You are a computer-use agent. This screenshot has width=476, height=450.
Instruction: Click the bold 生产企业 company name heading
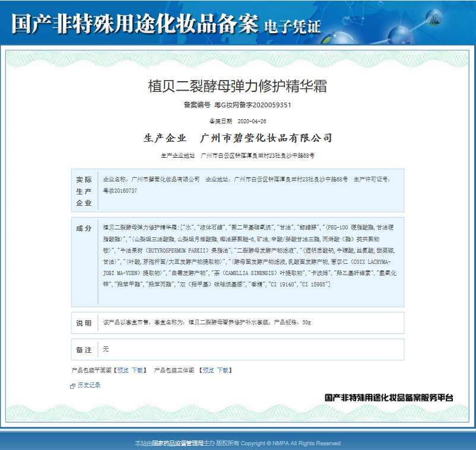pos(237,138)
